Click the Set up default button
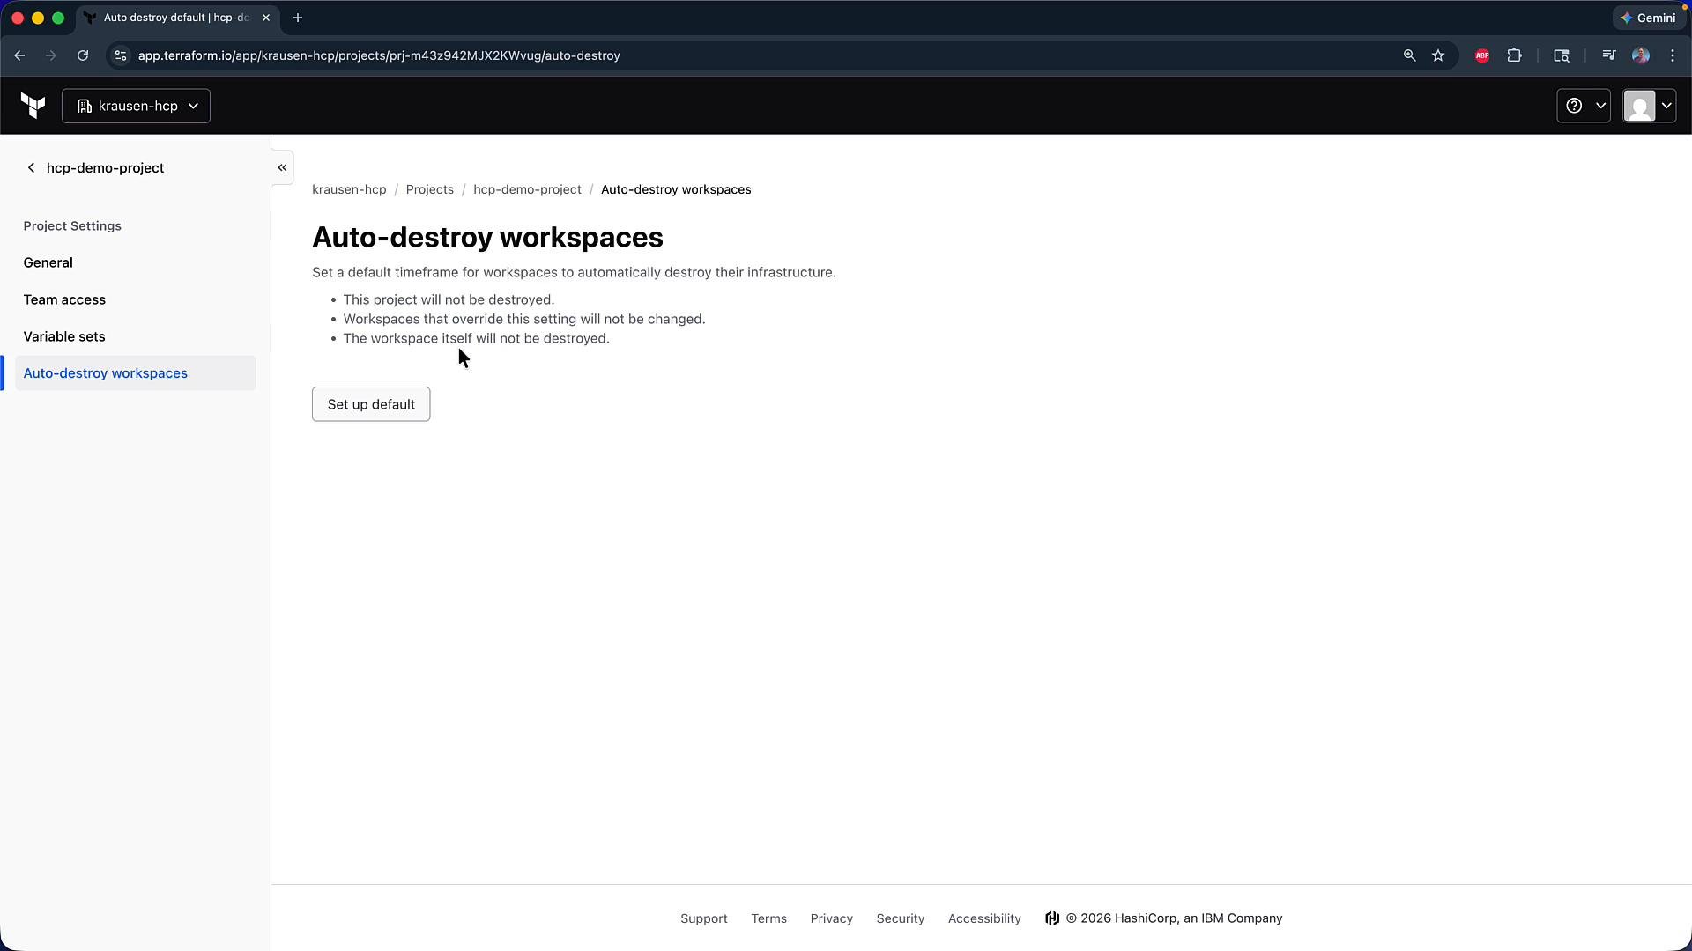Viewport: 1692px width, 951px height. pyautogui.click(x=371, y=404)
